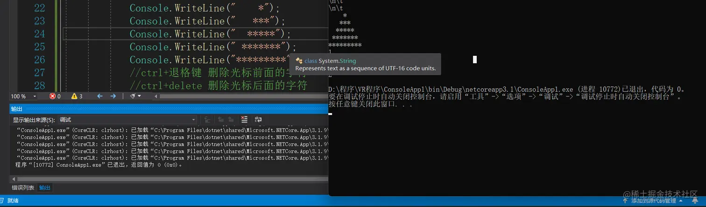Viewport: 706px width, 207px height.
Task: Click the code on line 26
Action: coord(210,60)
